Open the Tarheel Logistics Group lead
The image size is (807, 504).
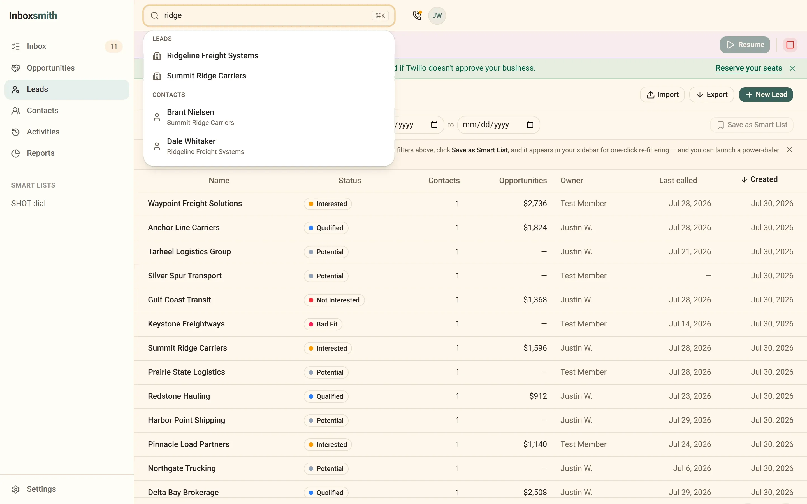point(189,252)
